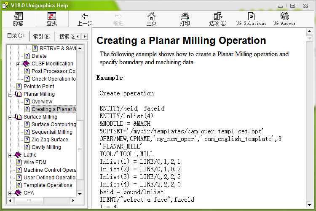Collapse the Surface Milling tree node
The width and height of the screenshot is (316, 211).
(x=11, y=117)
